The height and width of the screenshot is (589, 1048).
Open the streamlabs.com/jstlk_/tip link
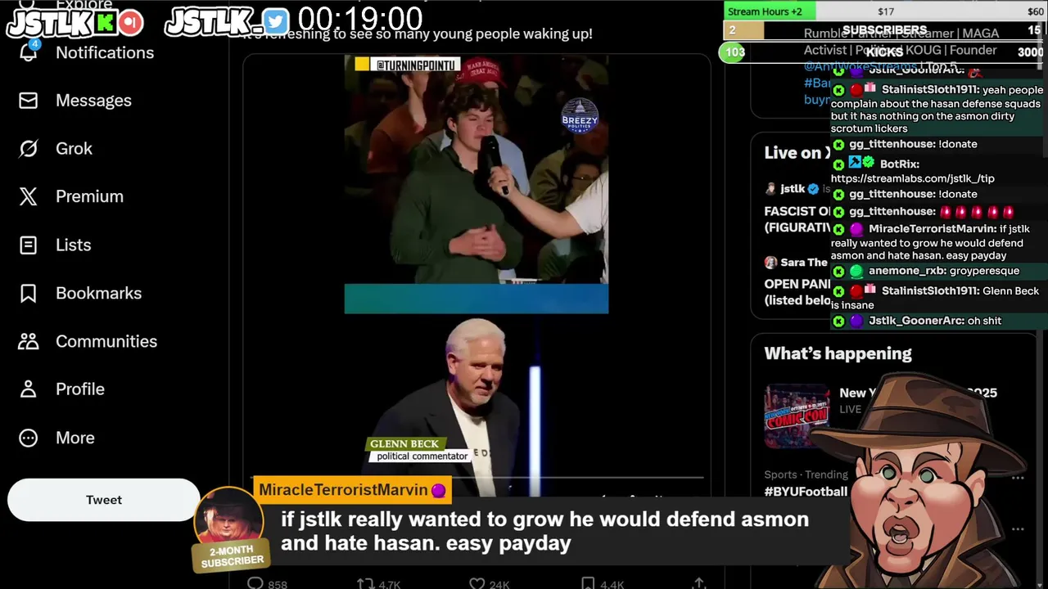(912, 178)
